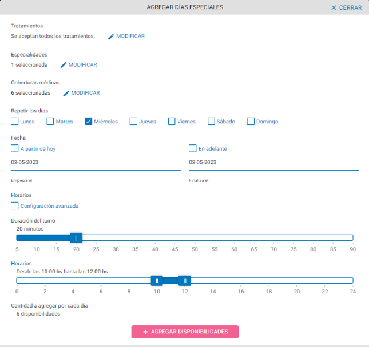Uncheck the Miércoles checkbox
Viewport: 369px width, 347px height.
[x=89, y=121]
